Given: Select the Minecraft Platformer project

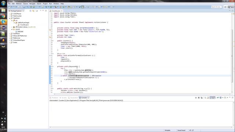Looking at the screenshot, I should 20,36.
